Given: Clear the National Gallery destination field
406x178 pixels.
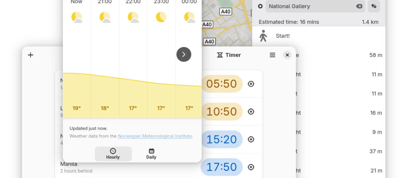Looking at the screenshot, I should pyautogui.click(x=359, y=6).
